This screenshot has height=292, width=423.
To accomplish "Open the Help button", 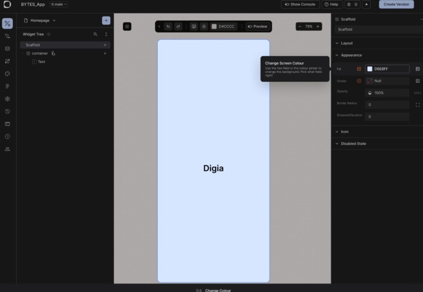I will point(332,4).
